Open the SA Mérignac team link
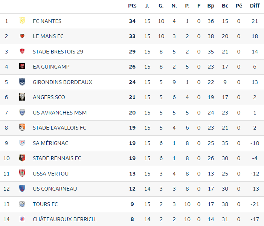264x226 pixels. click(50, 143)
